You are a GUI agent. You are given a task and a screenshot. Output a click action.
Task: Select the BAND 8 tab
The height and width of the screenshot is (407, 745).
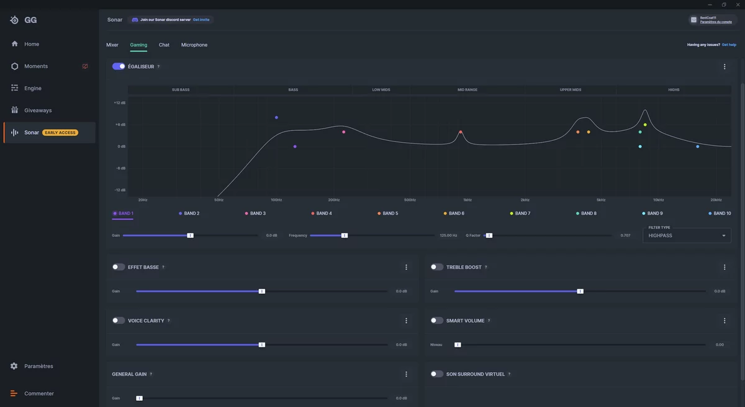pyautogui.click(x=587, y=213)
